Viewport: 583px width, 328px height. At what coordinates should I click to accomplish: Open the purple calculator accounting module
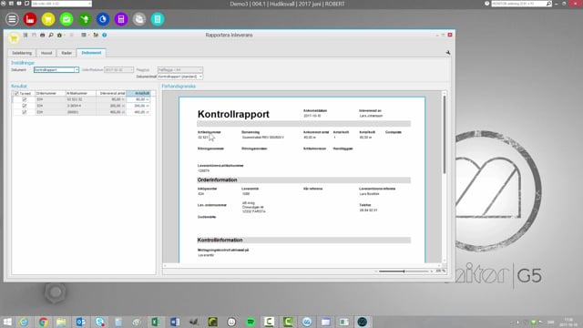(121, 19)
